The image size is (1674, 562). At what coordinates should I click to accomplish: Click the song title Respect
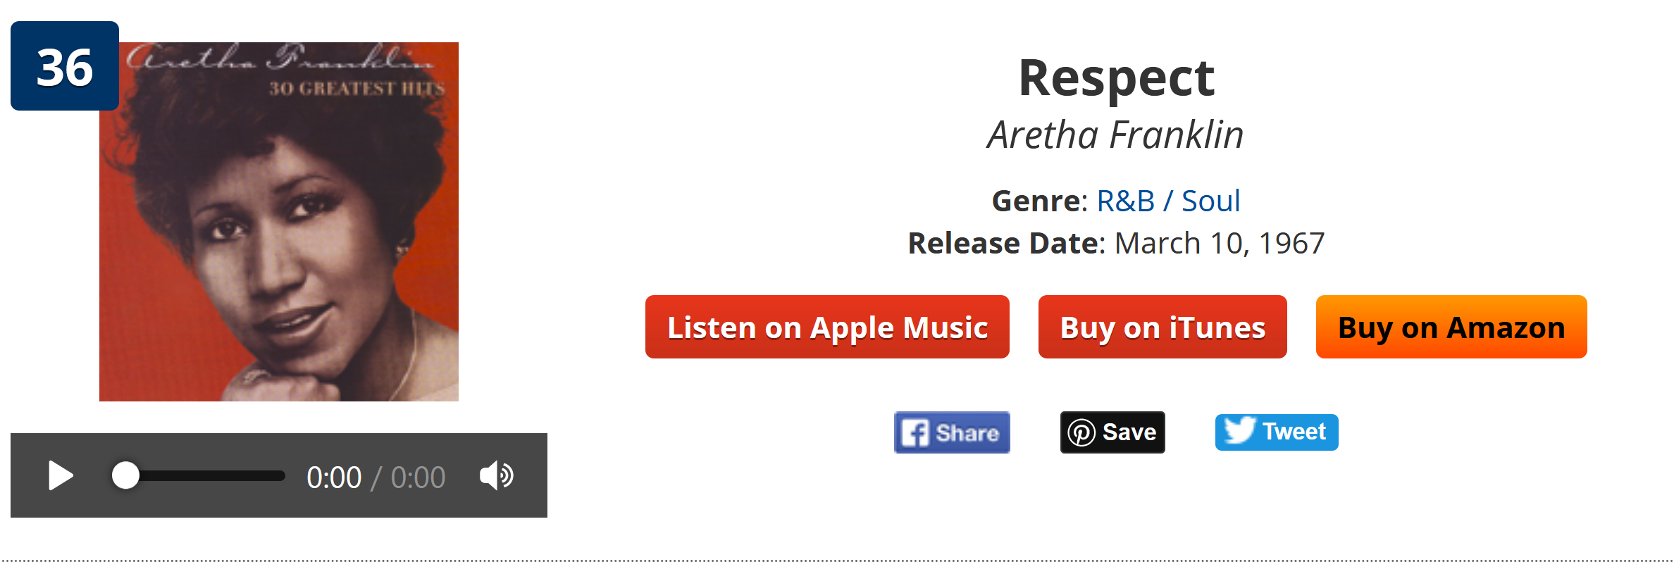[1116, 78]
